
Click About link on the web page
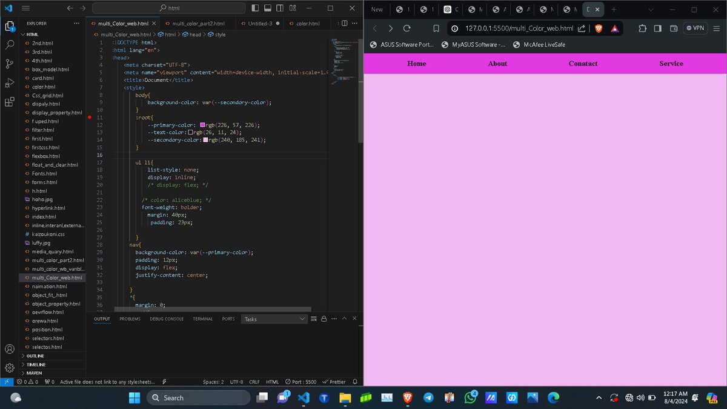(497, 64)
